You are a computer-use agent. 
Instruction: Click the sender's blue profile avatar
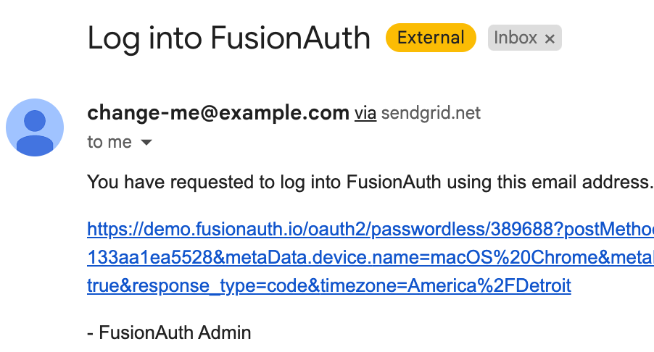(35, 127)
